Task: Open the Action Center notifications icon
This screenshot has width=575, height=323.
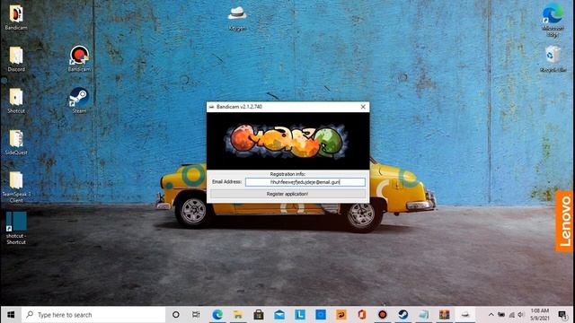Action: coord(562,315)
